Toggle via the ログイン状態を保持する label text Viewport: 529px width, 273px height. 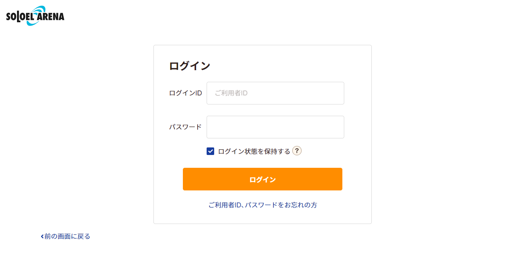pos(254,151)
